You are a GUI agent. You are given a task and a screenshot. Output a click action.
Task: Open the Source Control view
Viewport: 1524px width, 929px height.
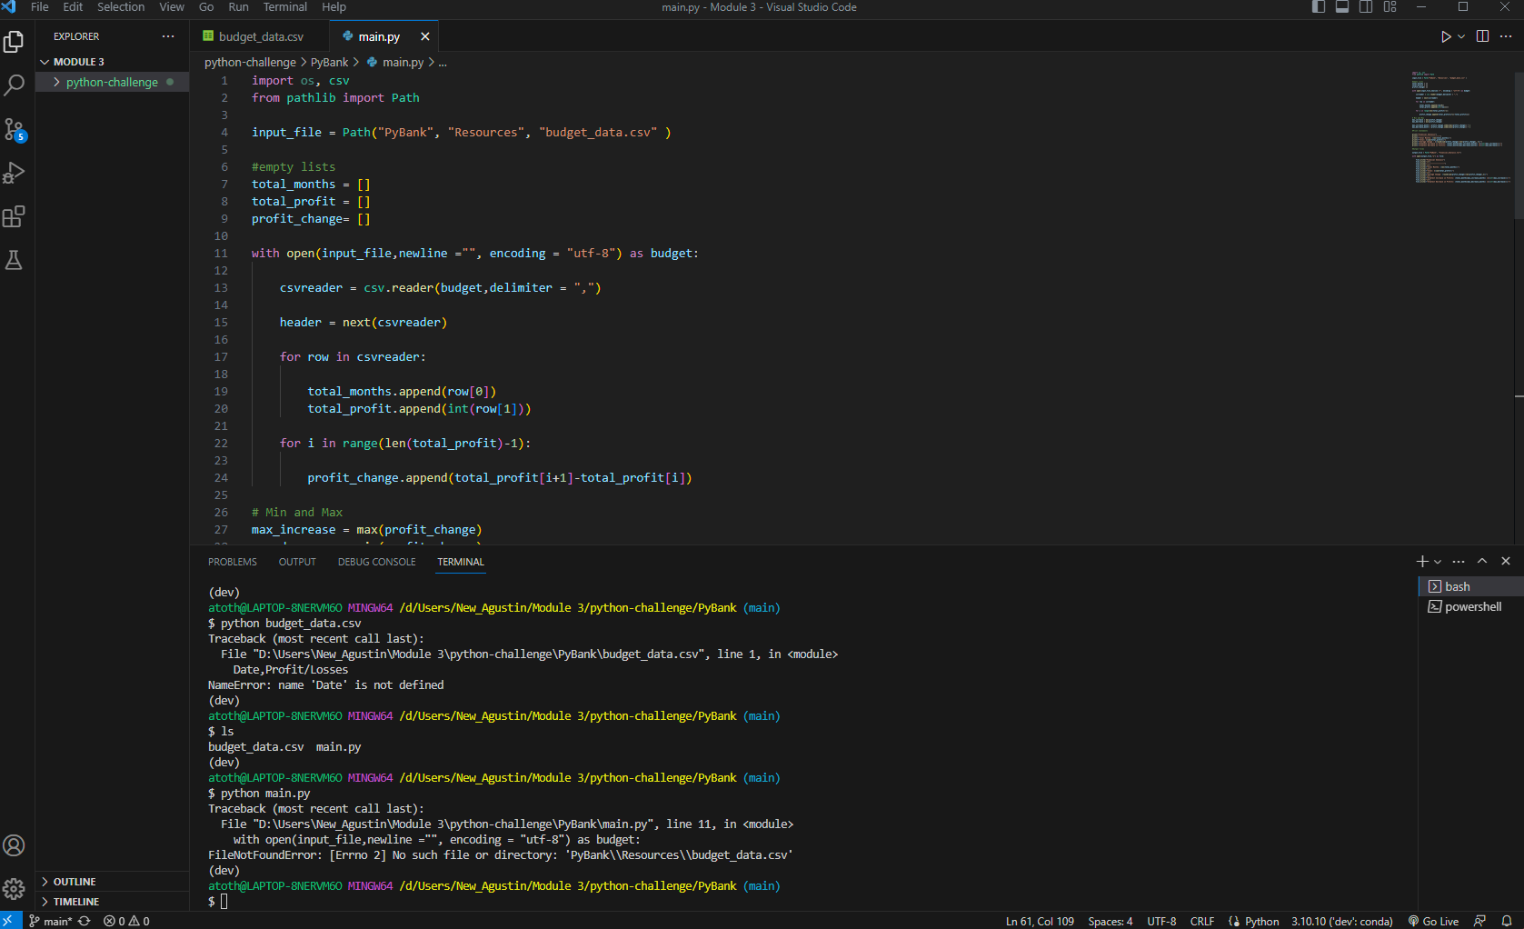point(15,129)
